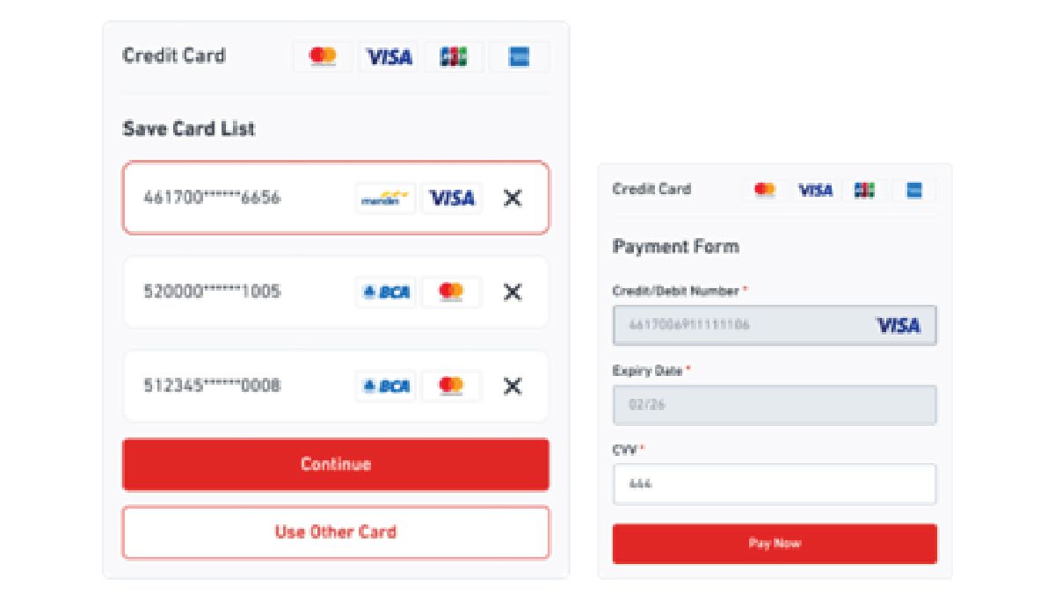Delete saved card ending in 0008

(x=513, y=386)
